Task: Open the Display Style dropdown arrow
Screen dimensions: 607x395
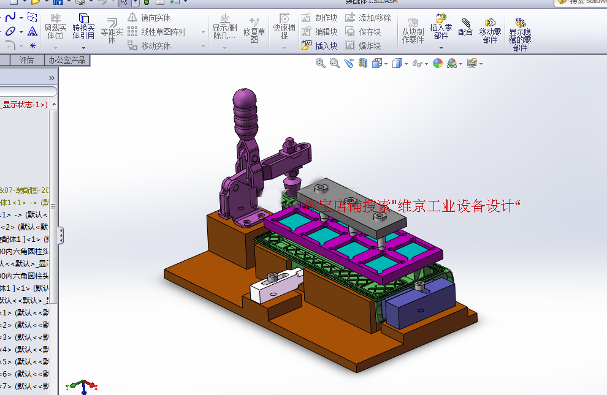Action: click(406, 64)
